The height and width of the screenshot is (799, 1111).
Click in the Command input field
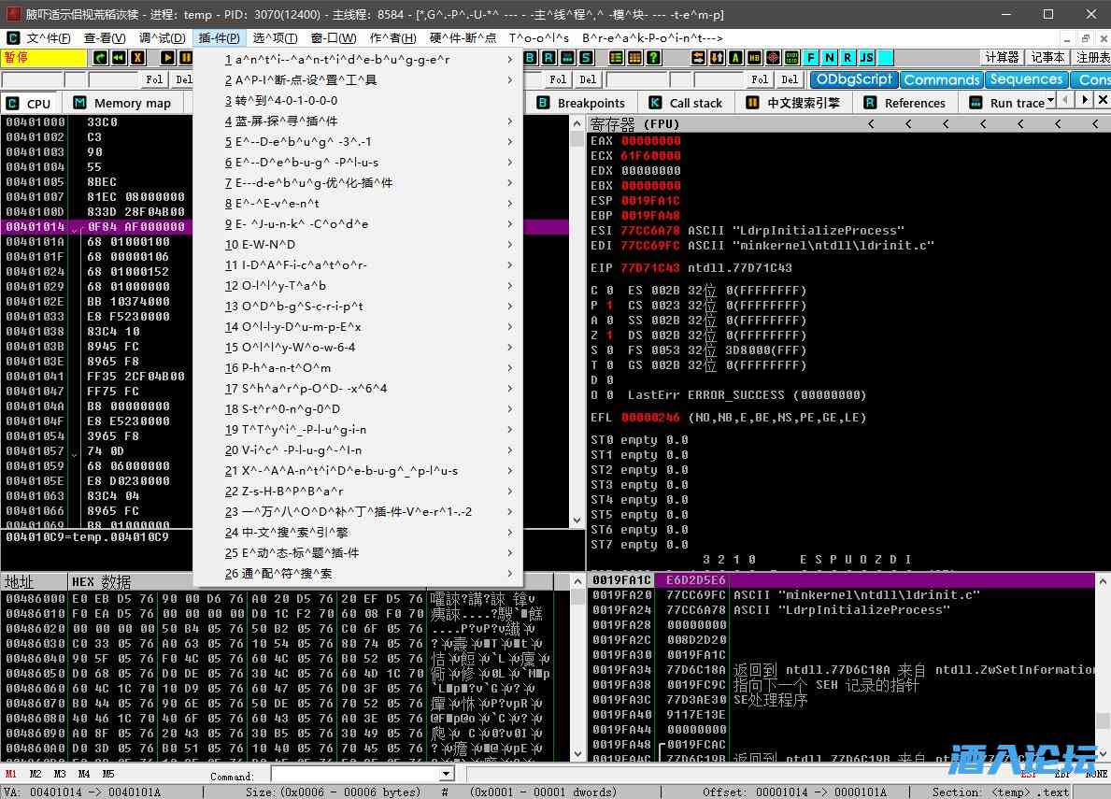point(355,774)
